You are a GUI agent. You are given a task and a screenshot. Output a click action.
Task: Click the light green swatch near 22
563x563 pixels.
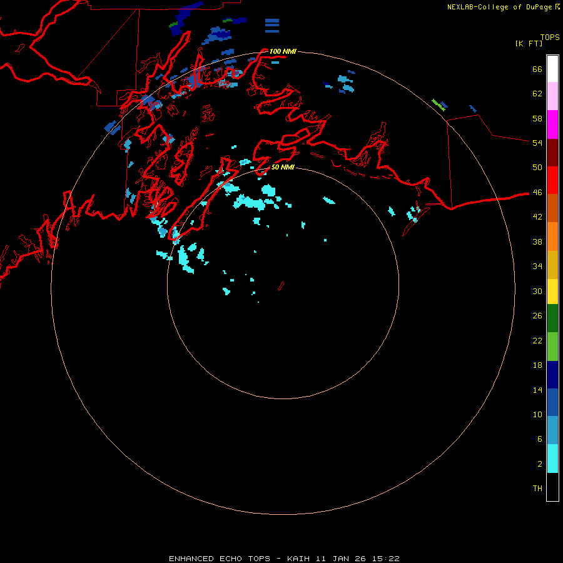pos(552,347)
